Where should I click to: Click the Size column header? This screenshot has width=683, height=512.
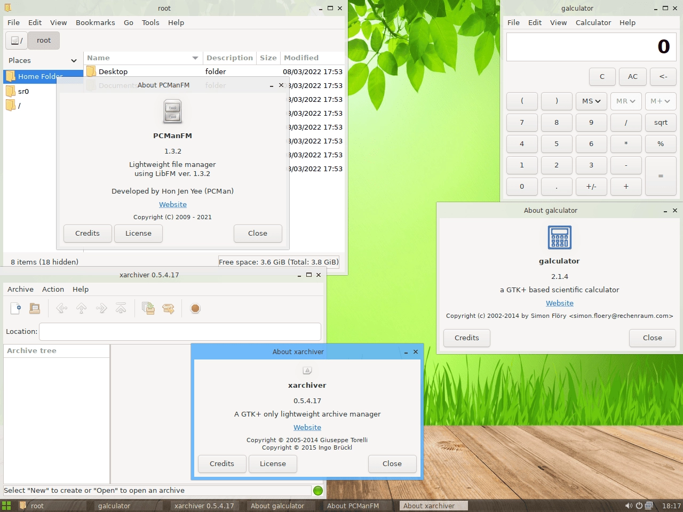click(x=268, y=58)
